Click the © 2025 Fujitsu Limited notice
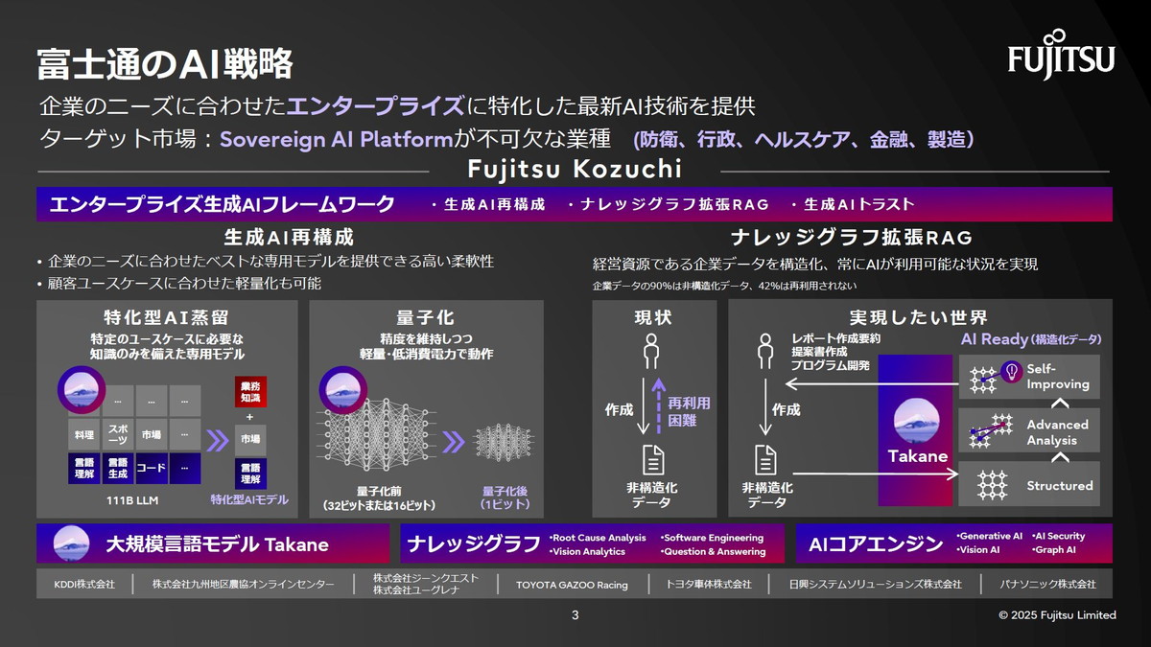1151x647 pixels. coord(1057,615)
